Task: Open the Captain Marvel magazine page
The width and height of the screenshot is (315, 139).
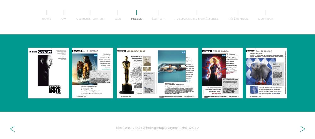Action: pyautogui.click(x=222, y=73)
